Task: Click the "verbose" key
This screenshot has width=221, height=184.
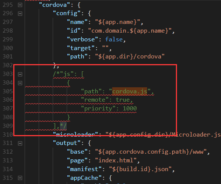Action: coord(83,39)
